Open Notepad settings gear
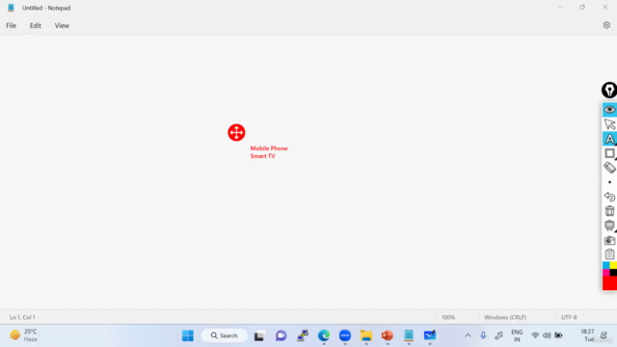Image resolution: width=617 pixels, height=347 pixels. 606,25
